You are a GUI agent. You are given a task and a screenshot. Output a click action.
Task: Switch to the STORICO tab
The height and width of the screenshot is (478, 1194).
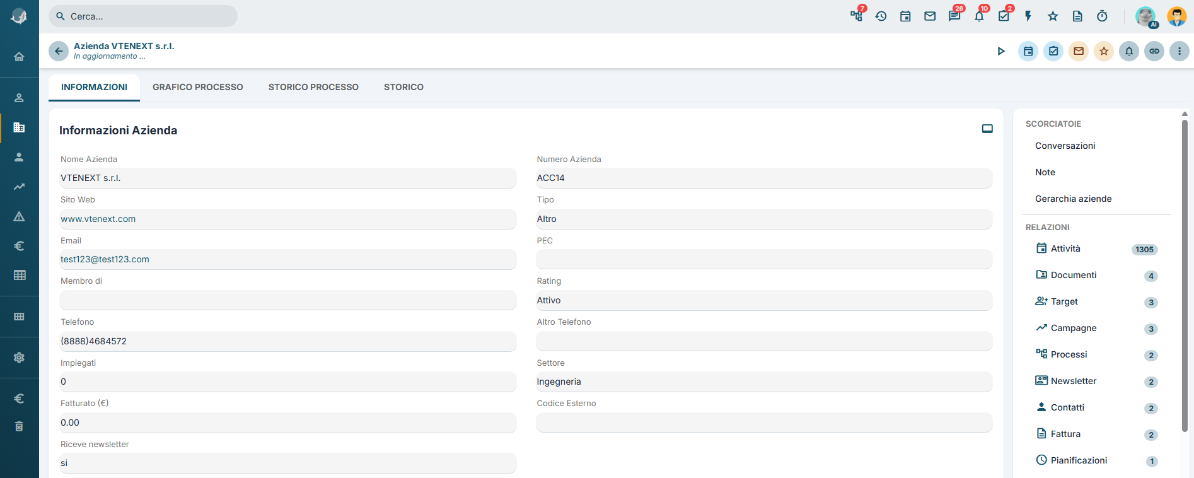(x=403, y=87)
